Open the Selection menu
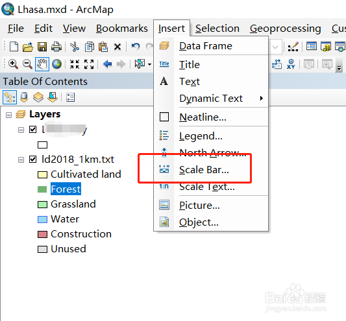346x321 pixels. pos(217,29)
